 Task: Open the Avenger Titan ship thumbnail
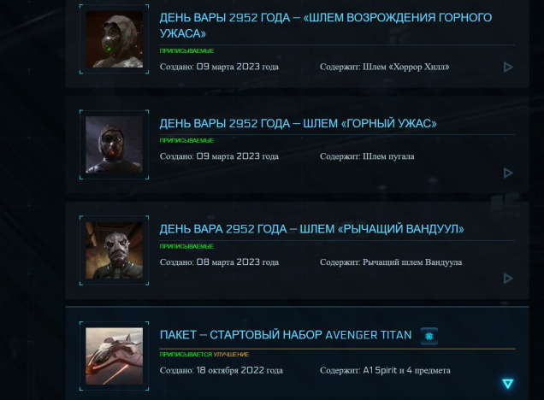pyautogui.click(x=114, y=356)
